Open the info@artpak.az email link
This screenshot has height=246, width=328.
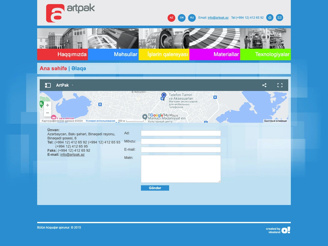[72, 155]
